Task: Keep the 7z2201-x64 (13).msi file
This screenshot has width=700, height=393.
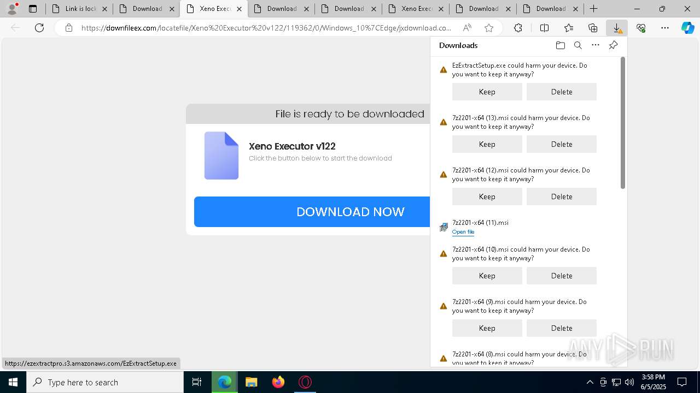Action: [487, 144]
